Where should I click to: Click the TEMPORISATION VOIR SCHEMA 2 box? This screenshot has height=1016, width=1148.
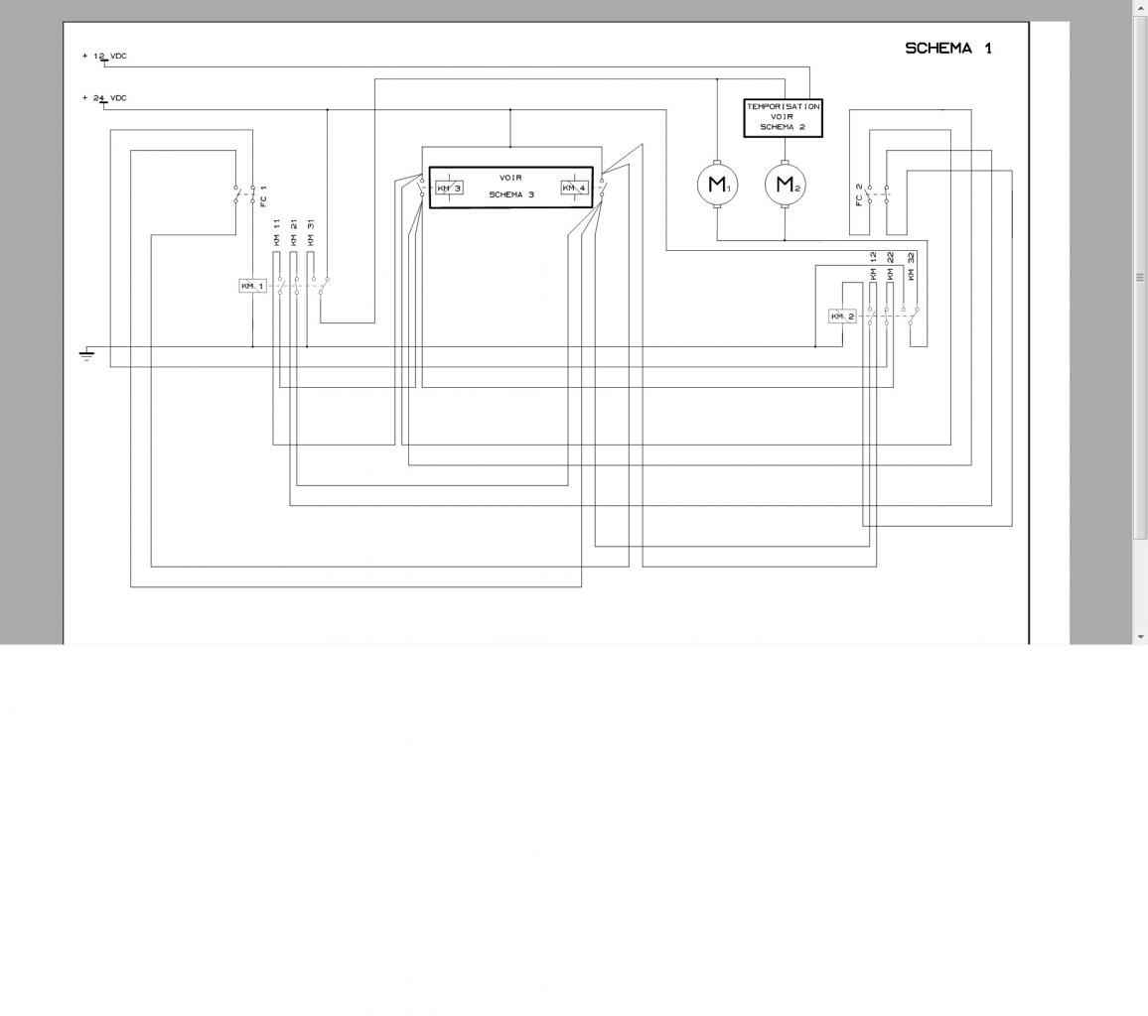(x=783, y=118)
